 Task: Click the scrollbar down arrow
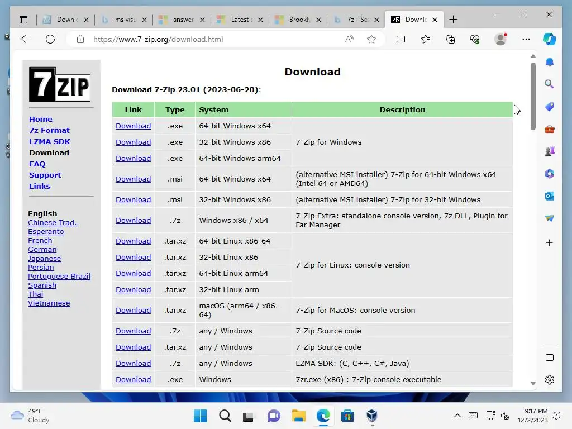tap(533, 383)
